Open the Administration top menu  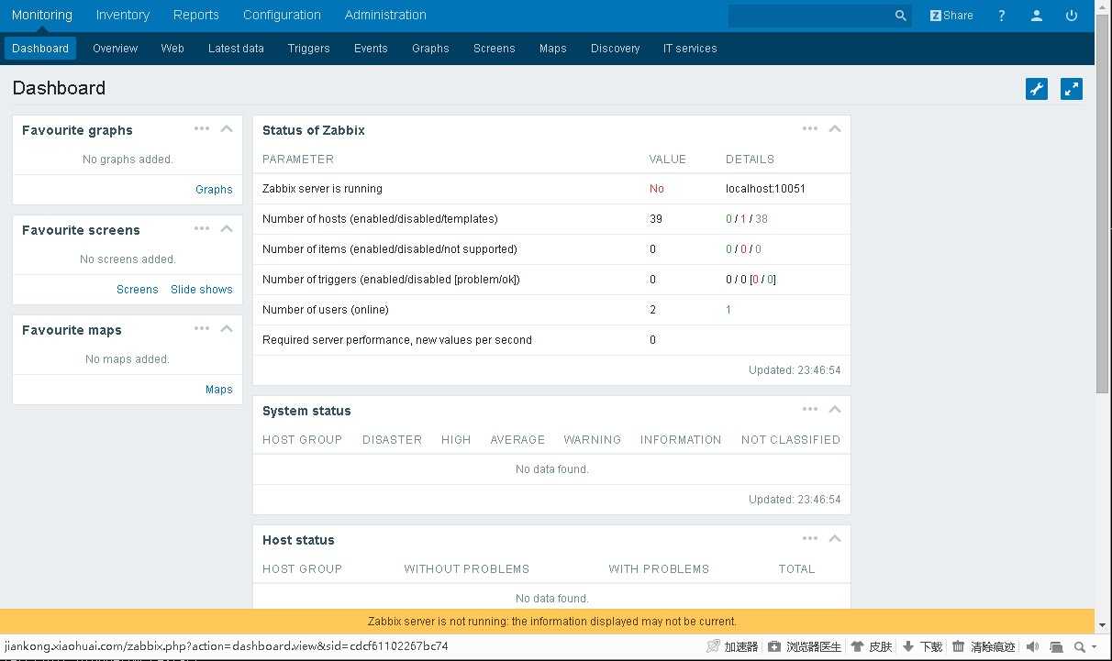click(x=385, y=16)
